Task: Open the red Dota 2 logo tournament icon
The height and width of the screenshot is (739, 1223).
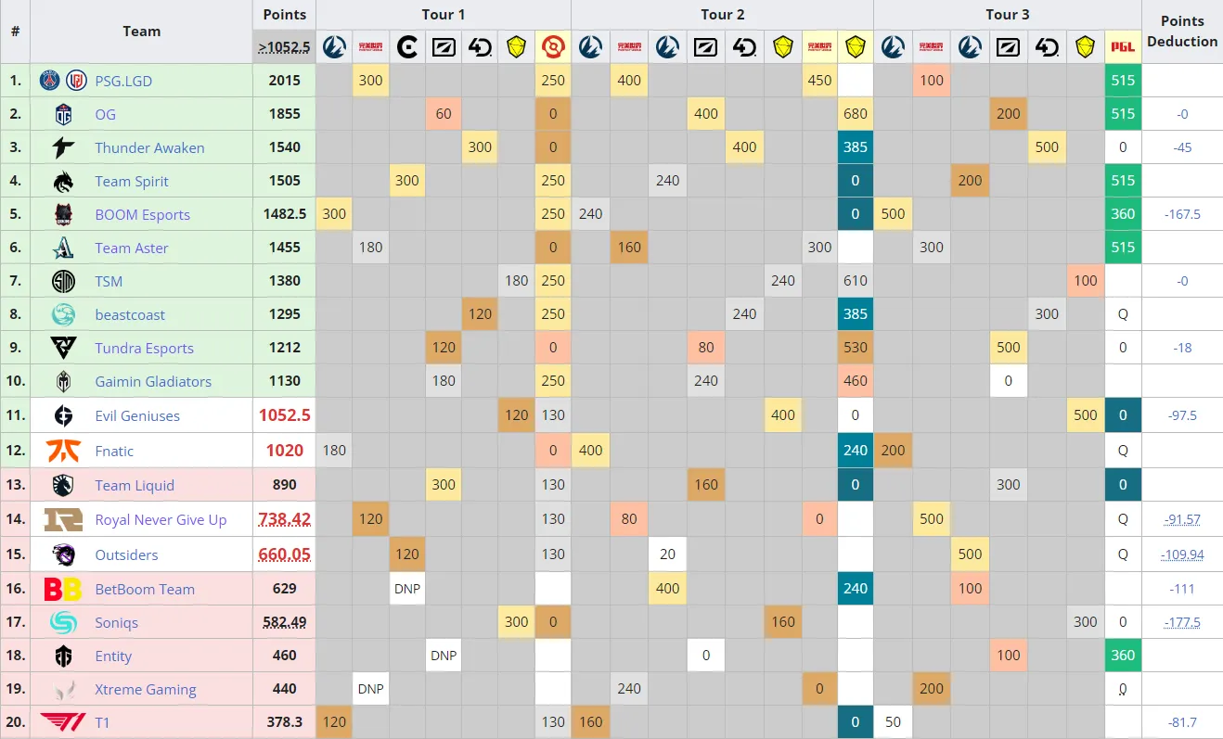Action: (x=553, y=46)
